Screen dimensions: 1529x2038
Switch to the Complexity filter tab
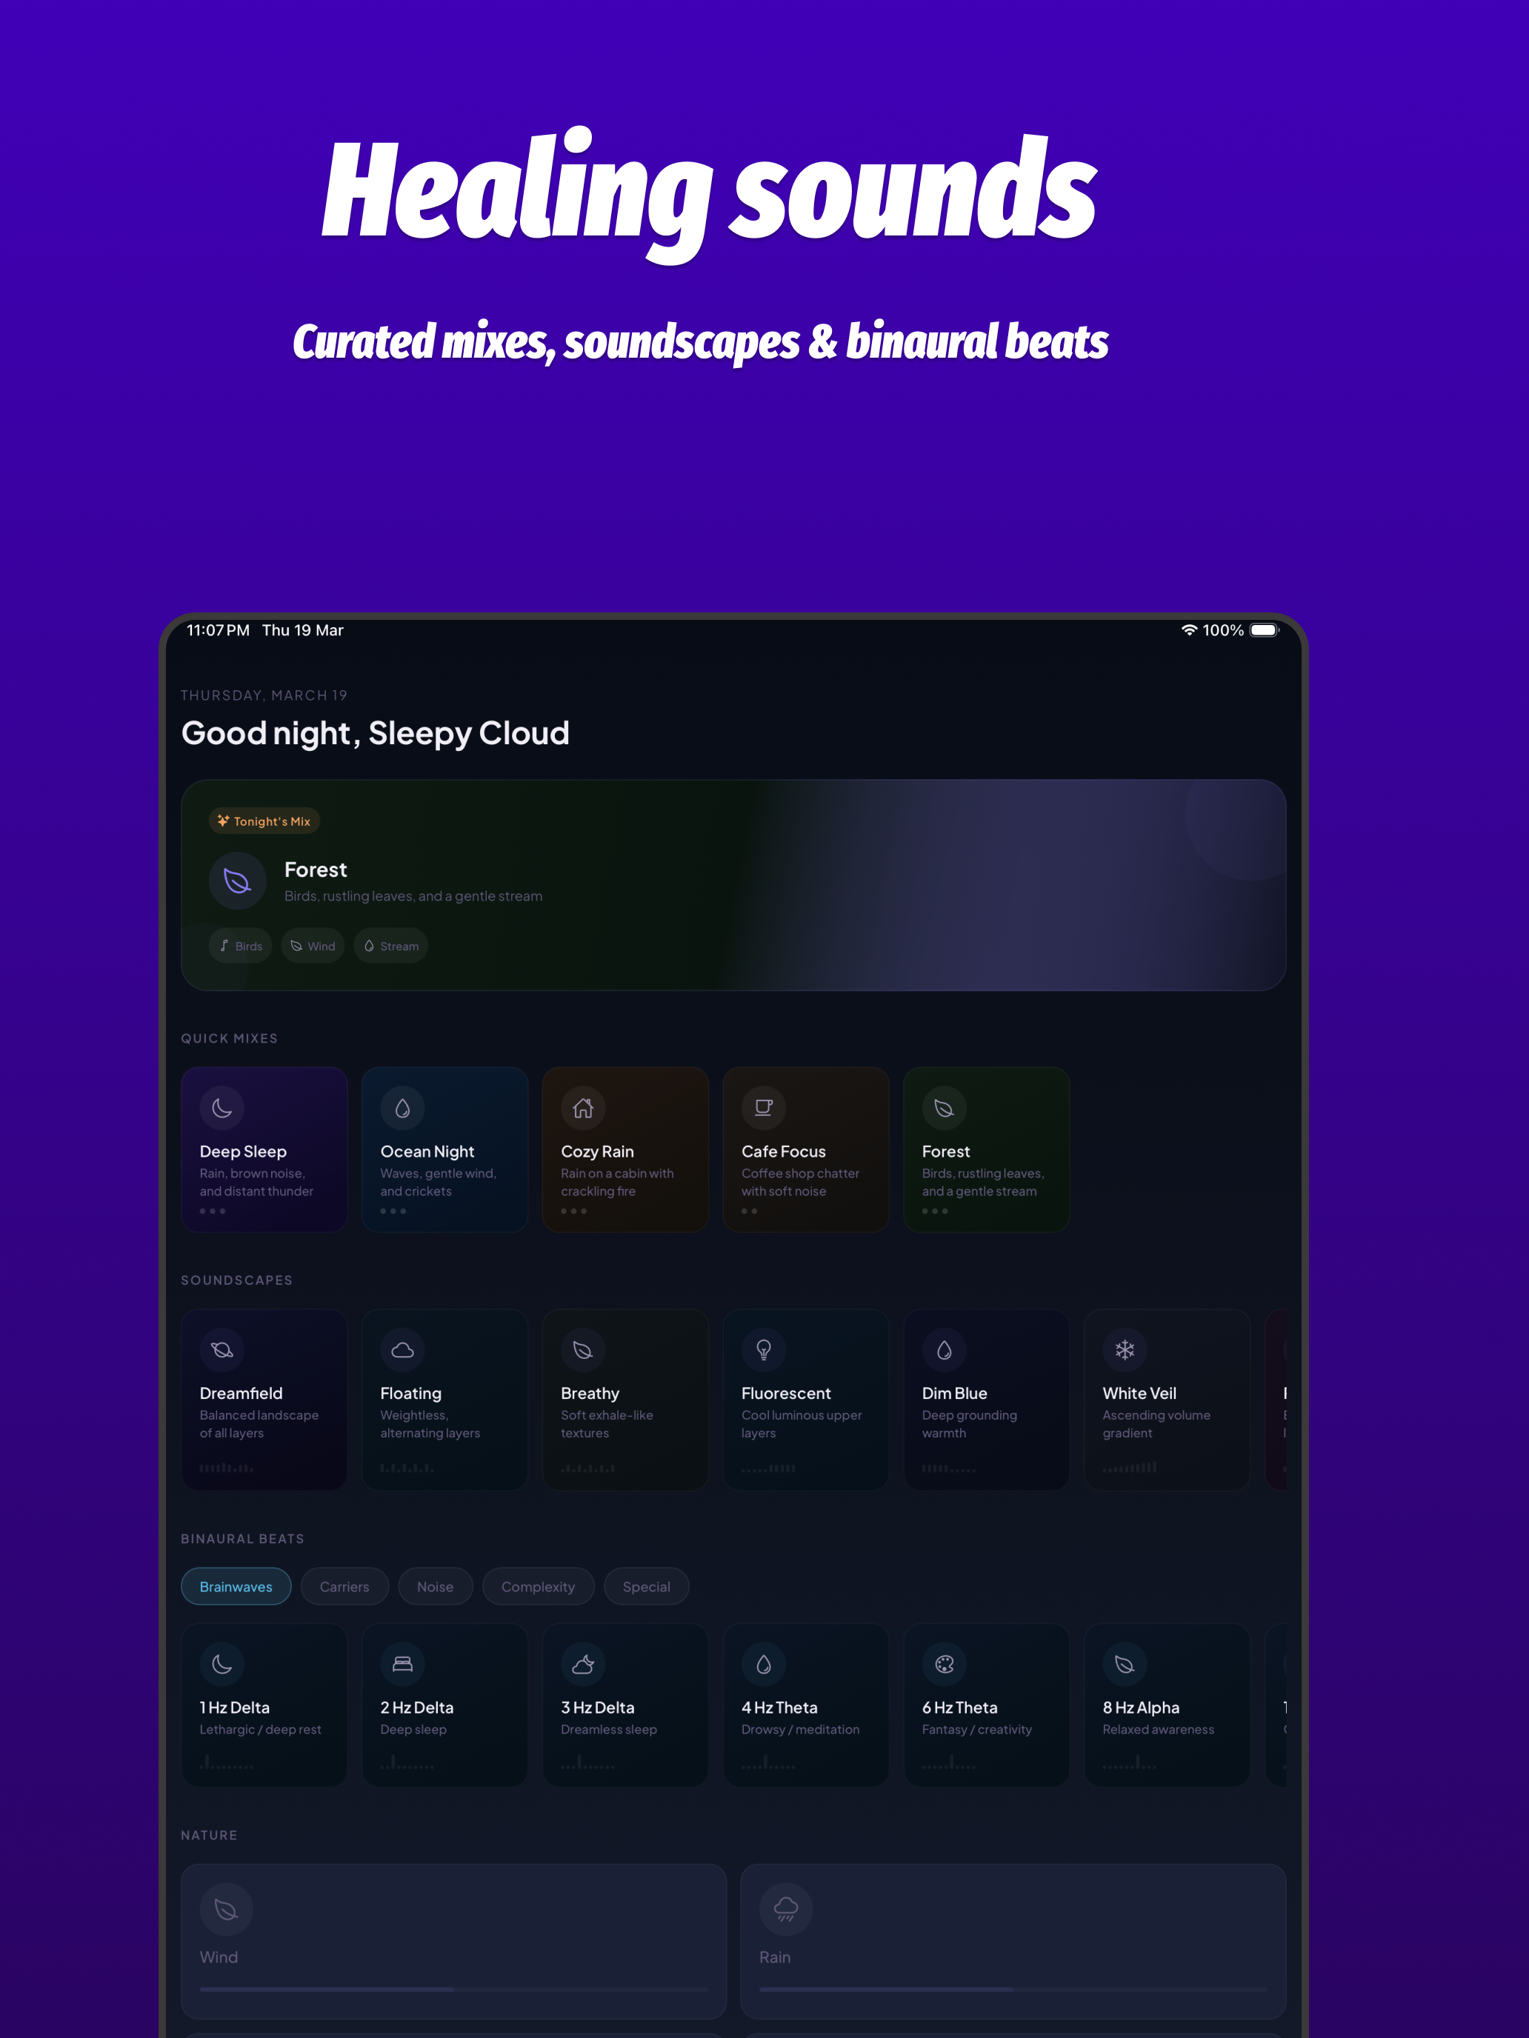point(539,1586)
